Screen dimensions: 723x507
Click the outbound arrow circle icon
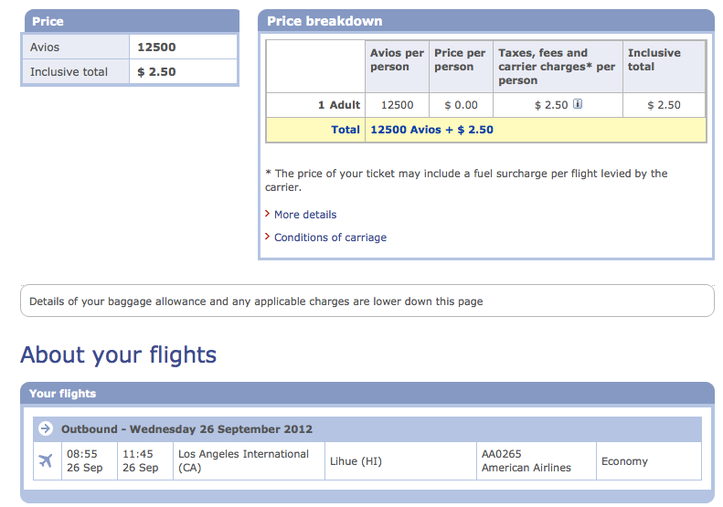(x=45, y=428)
